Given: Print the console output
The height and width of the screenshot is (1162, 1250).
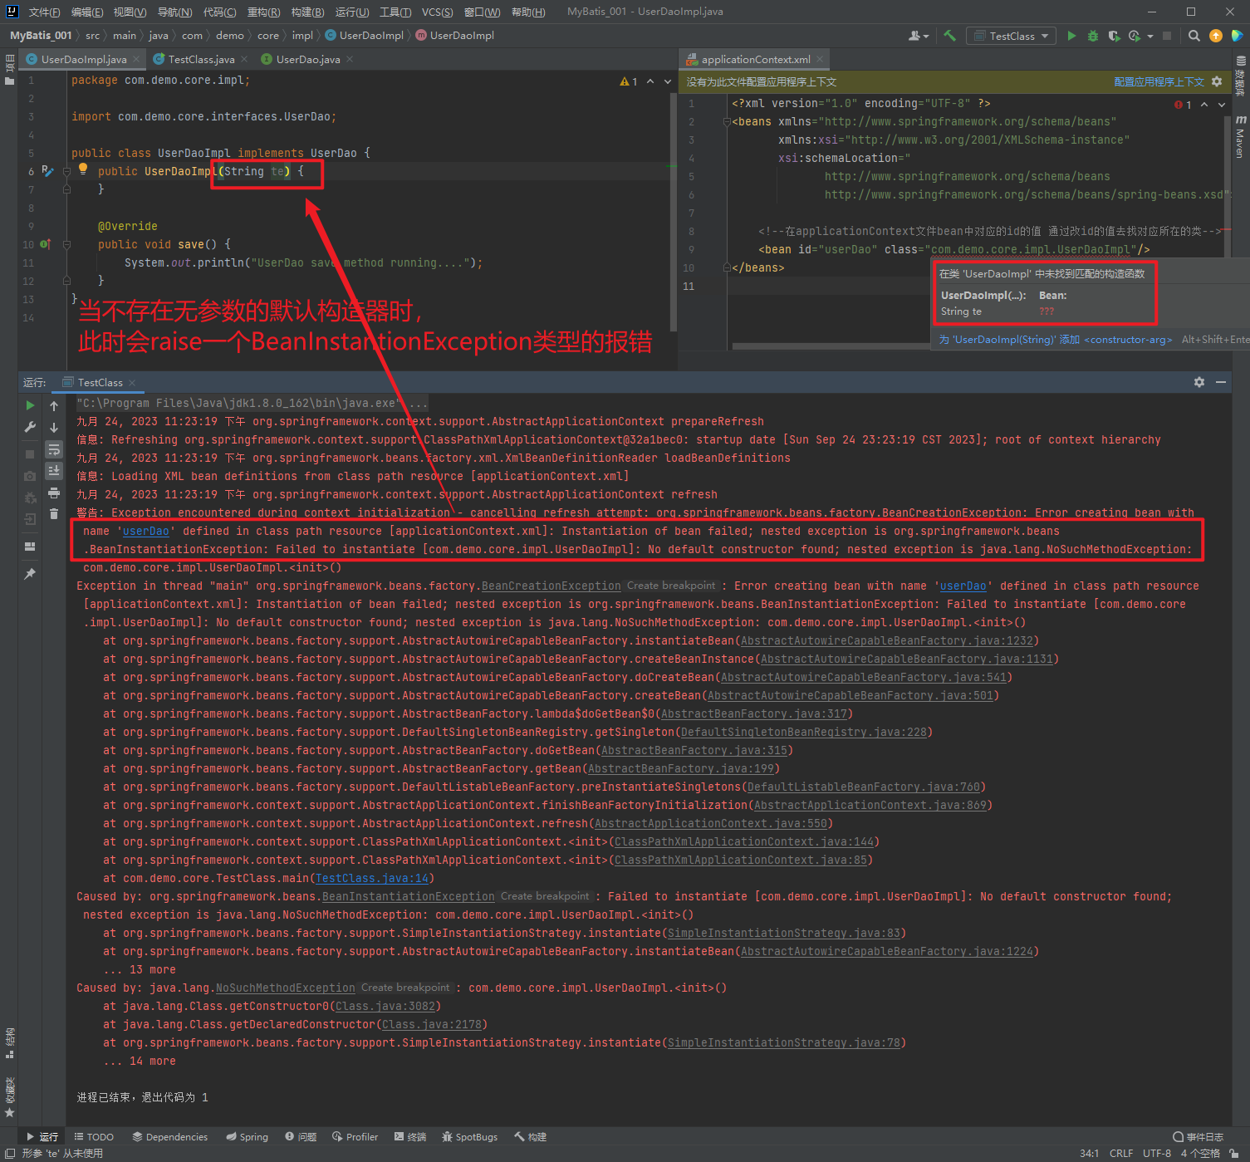Looking at the screenshot, I should (54, 493).
